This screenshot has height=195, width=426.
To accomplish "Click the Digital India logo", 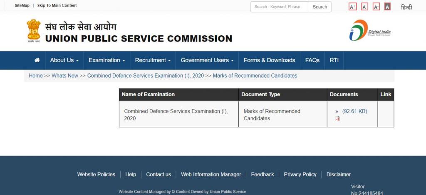I will (x=370, y=31).
